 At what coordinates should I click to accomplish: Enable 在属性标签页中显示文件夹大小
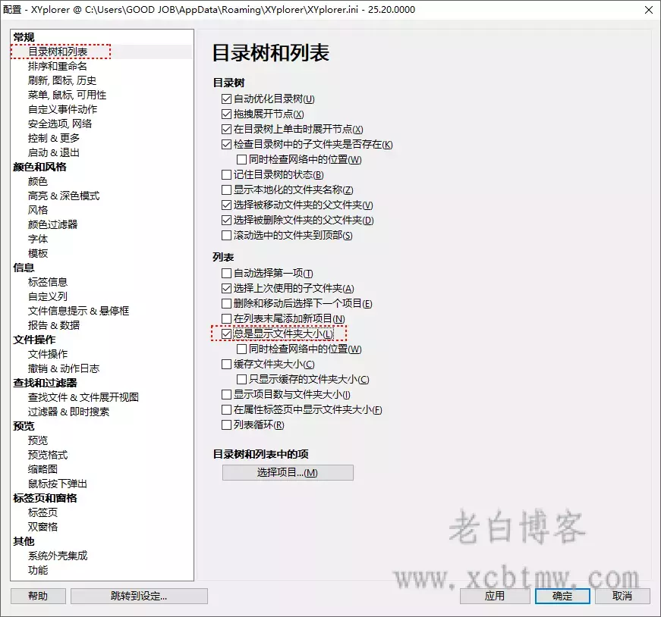point(226,409)
